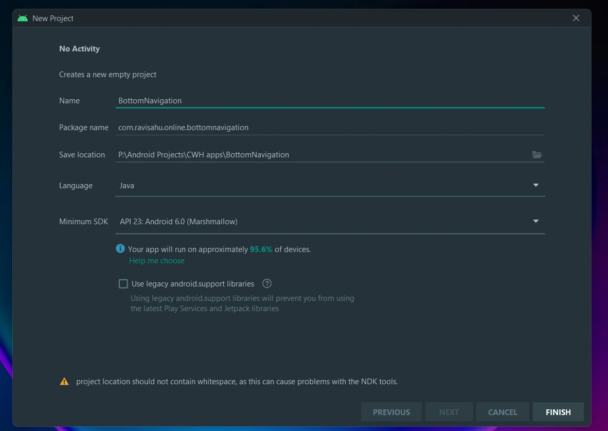Click the FINISH button

coord(558,412)
